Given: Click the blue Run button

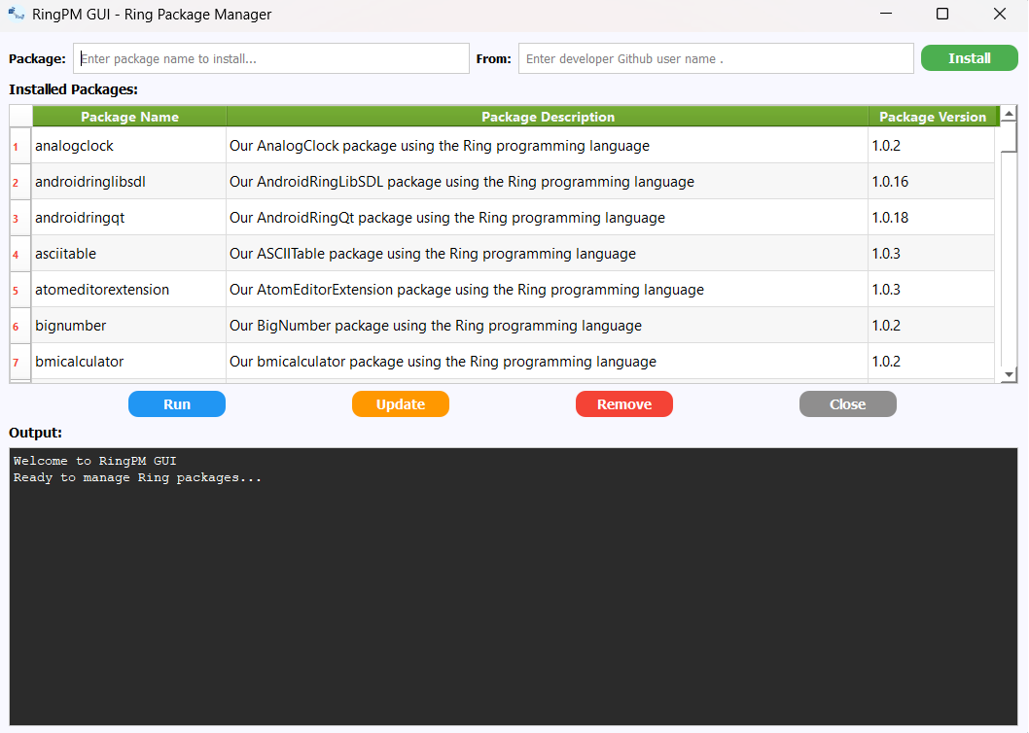Looking at the screenshot, I should (176, 403).
